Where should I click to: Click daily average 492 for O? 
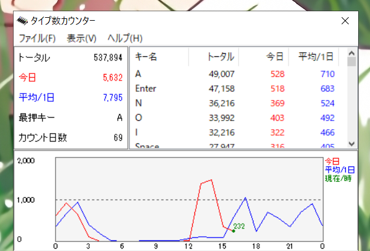(x=327, y=118)
